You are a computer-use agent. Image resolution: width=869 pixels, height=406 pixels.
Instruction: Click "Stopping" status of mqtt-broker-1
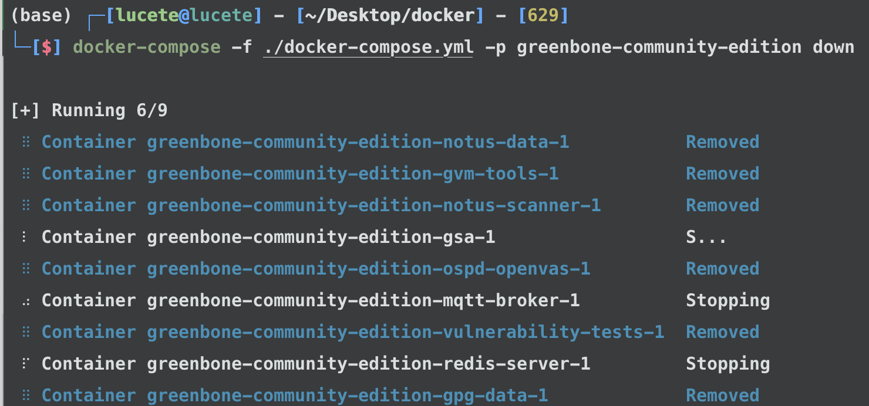point(727,300)
